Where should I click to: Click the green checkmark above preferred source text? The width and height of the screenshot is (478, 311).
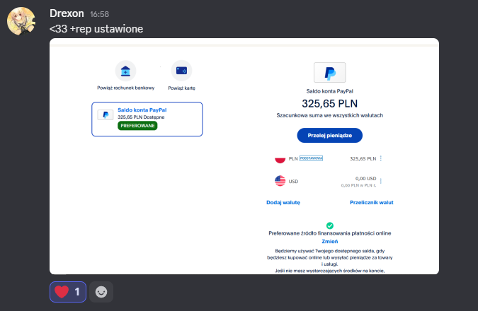(x=330, y=225)
